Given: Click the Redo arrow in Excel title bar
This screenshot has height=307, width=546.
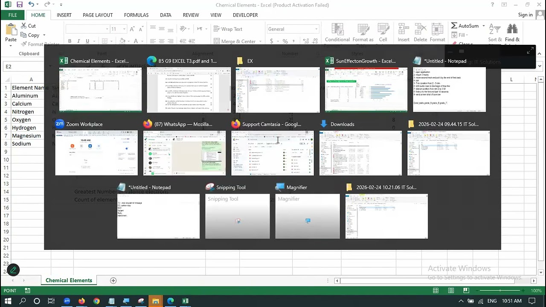Looking at the screenshot, I should pos(47,5).
